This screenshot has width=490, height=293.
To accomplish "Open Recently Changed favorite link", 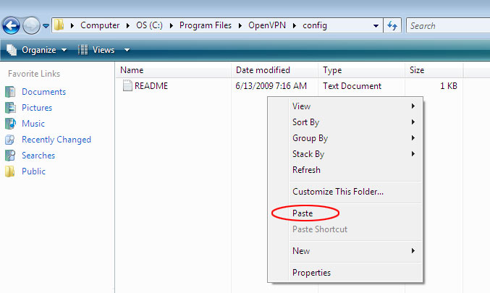I will pyautogui.click(x=56, y=140).
